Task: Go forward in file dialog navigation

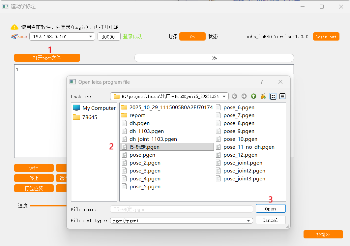Action: coord(244,96)
